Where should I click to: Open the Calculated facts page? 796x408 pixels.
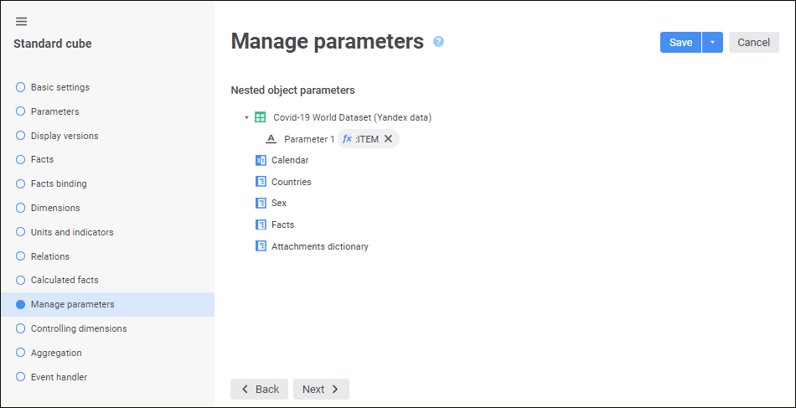(65, 280)
